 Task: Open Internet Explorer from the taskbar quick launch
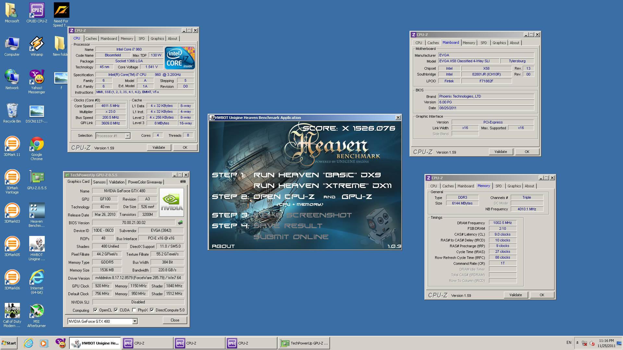(29, 343)
